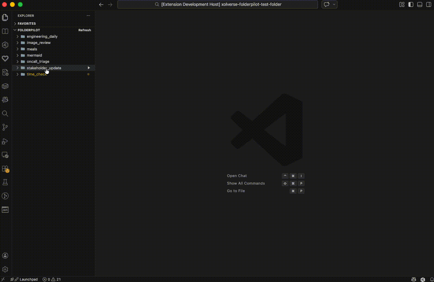Image resolution: width=434 pixels, height=282 pixels.
Task: Click the remote window indicator in status bar
Action: 3,279
